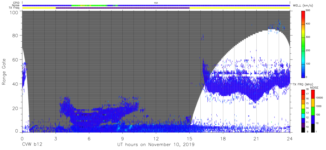The width and height of the screenshot is (326, 150).
Task: Click the 12 hour tick label
Action: tap(156, 139)
